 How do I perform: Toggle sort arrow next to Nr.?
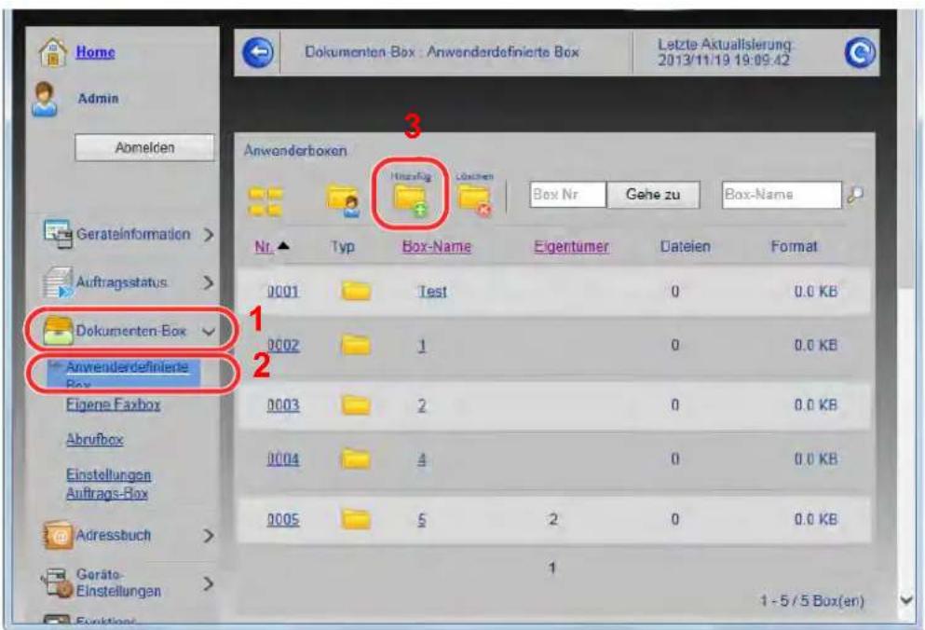(x=284, y=246)
